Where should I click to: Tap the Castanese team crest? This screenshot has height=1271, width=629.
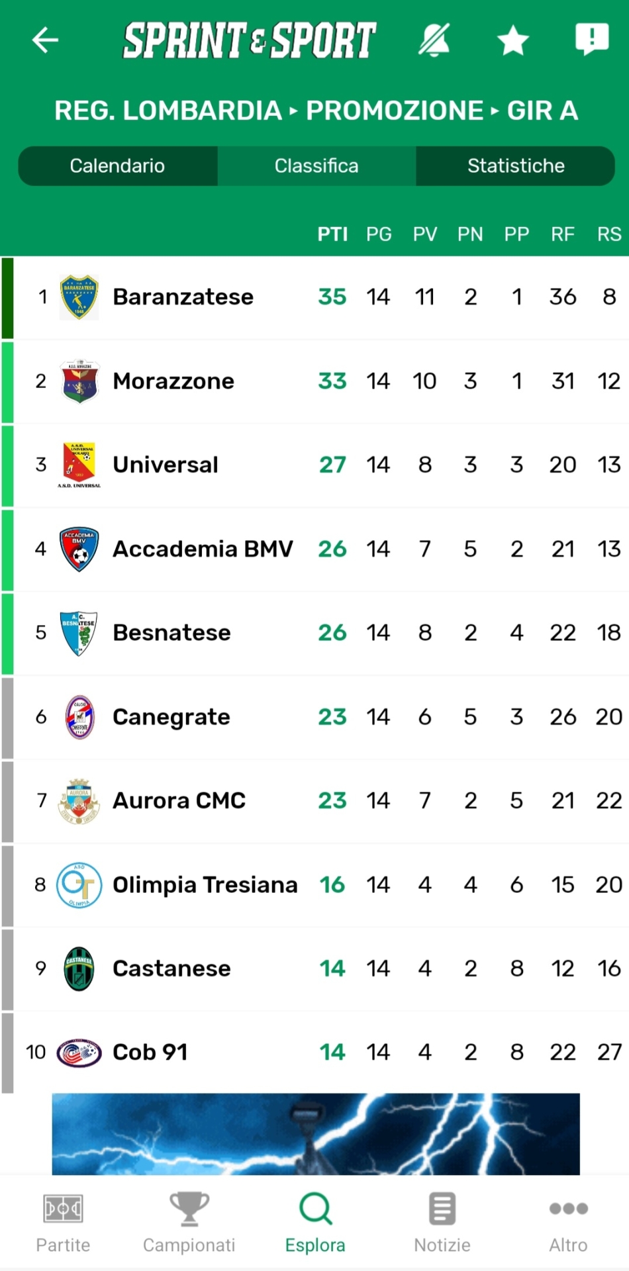click(x=79, y=968)
